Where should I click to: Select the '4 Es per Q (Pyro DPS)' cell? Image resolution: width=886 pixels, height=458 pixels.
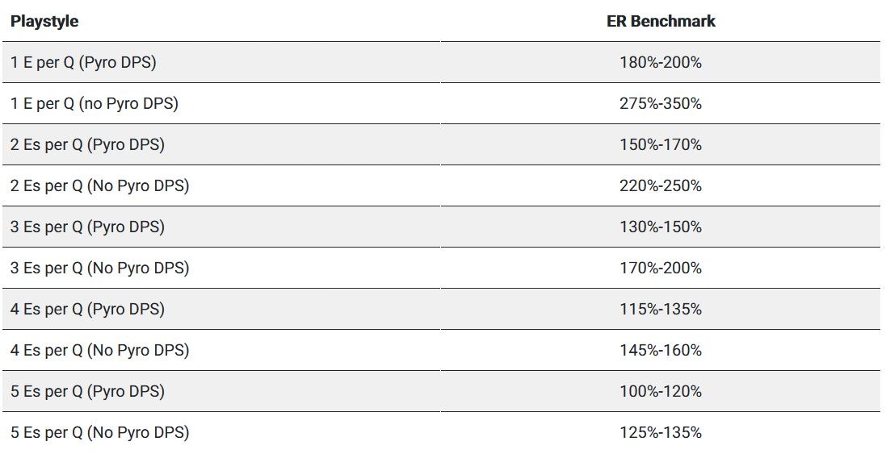tap(87, 309)
